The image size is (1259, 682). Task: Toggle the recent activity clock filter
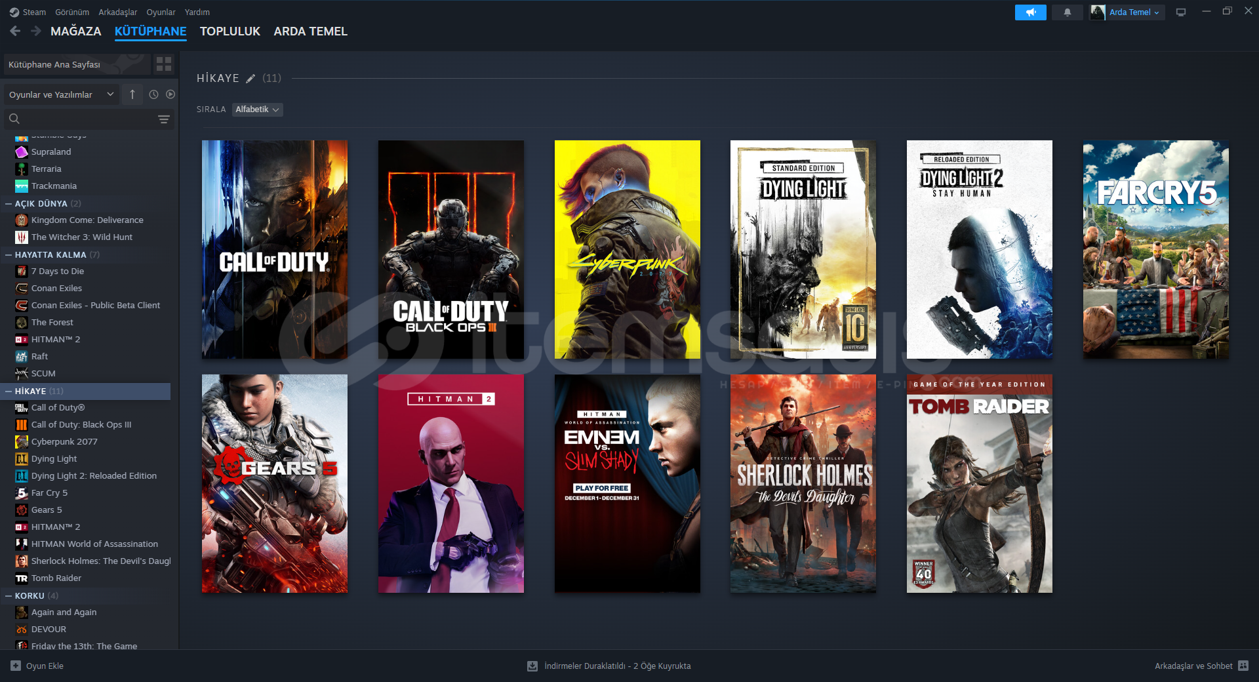pyautogui.click(x=153, y=94)
